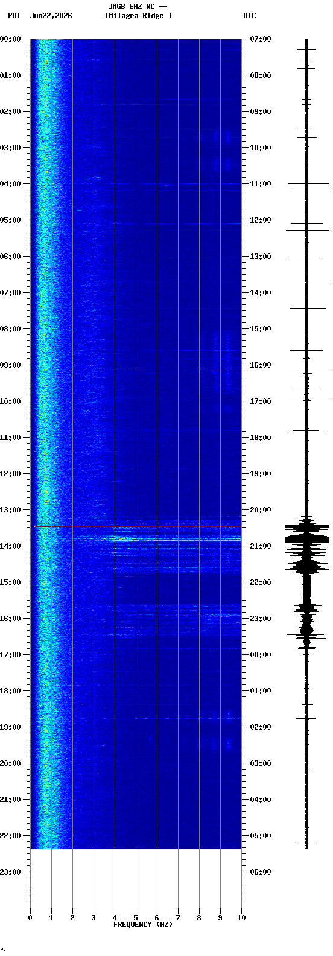The width and height of the screenshot is (333, 956).
Task: Click the 00:00 UTC time label
Action: tap(261, 655)
